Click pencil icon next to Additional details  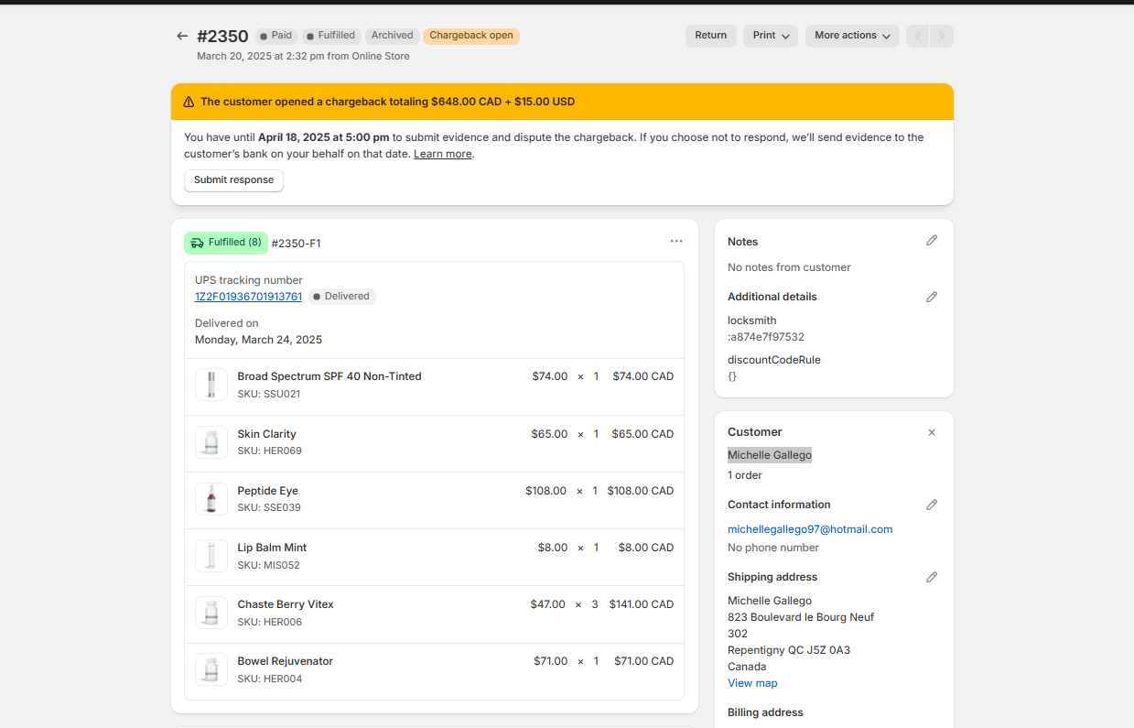(x=932, y=297)
